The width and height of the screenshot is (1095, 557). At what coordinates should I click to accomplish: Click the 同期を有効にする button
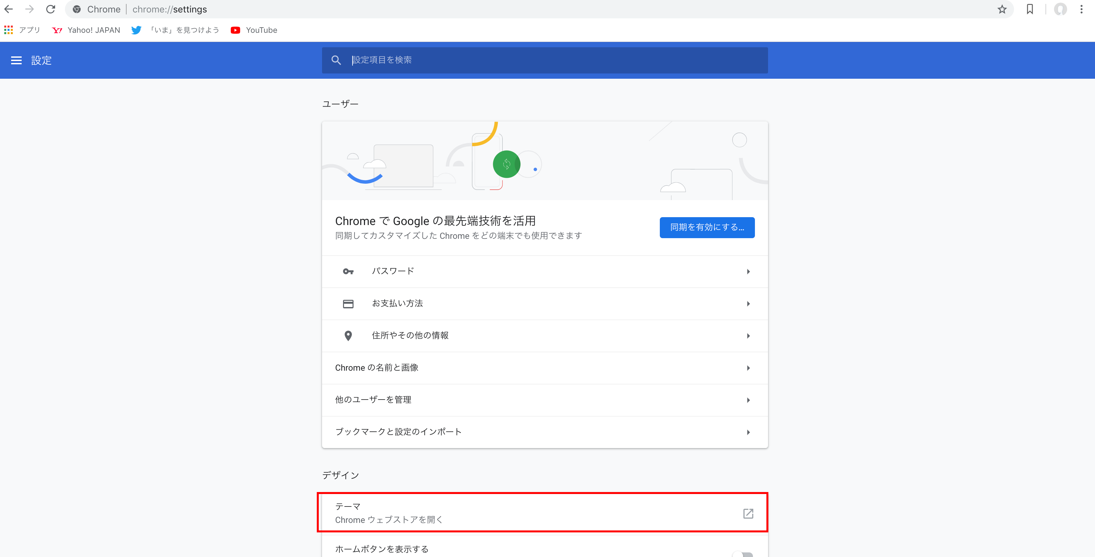707,227
